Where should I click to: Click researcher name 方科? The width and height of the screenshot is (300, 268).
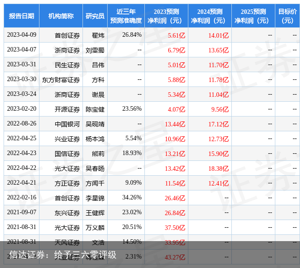pos(98,80)
